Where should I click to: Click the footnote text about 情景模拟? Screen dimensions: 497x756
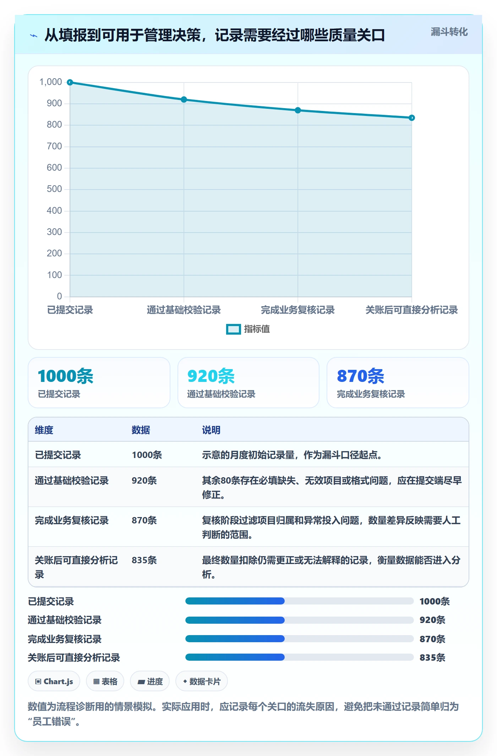pyautogui.click(x=244, y=714)
